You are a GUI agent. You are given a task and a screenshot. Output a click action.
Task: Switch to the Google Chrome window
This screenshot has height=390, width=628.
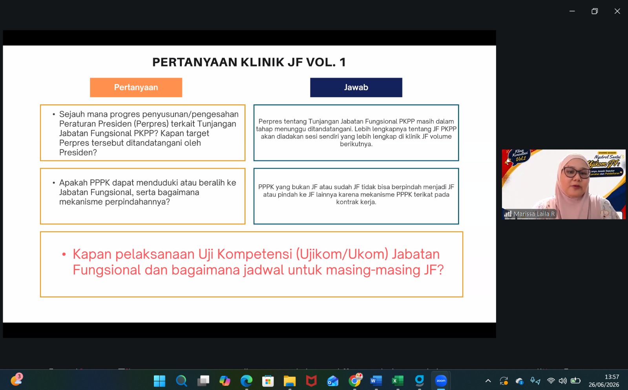coord(355,381)
